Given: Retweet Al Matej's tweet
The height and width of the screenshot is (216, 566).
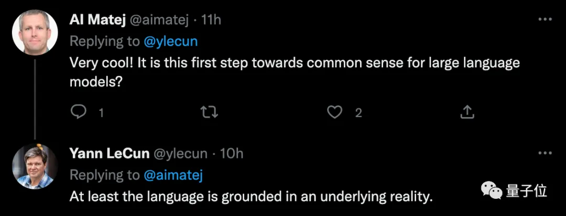Looking at the screenshot, I should (209, 112).
